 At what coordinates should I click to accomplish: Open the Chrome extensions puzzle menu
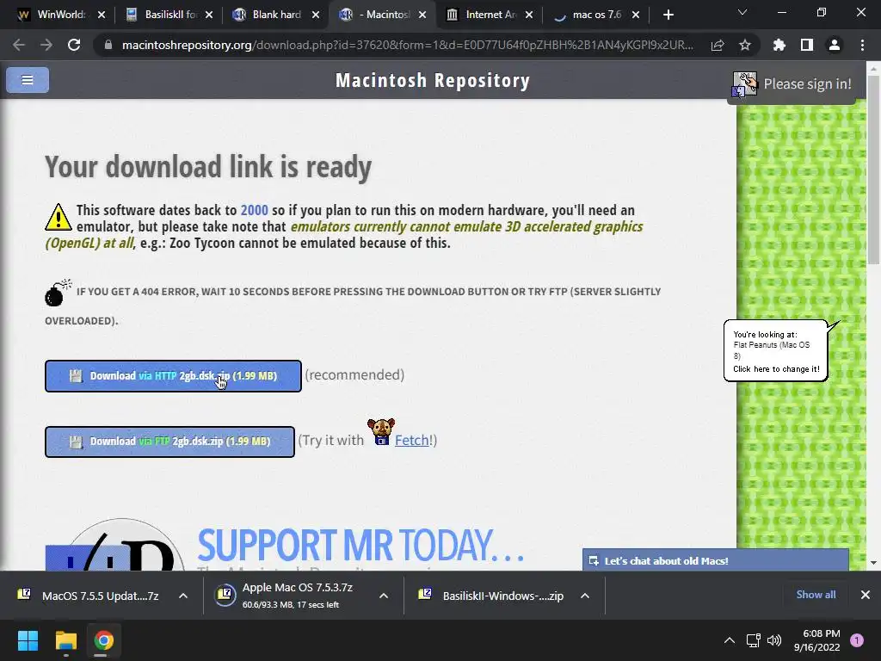[779, 45]
